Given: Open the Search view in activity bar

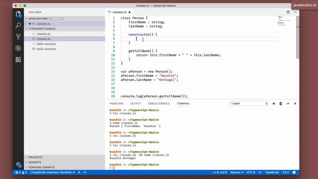Looking at the screenshot, I should (18, 25).
